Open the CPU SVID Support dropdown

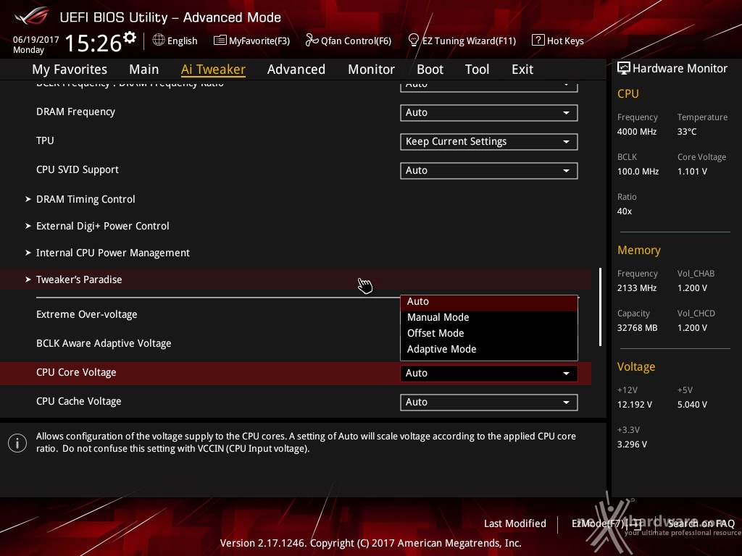point(489,170)
